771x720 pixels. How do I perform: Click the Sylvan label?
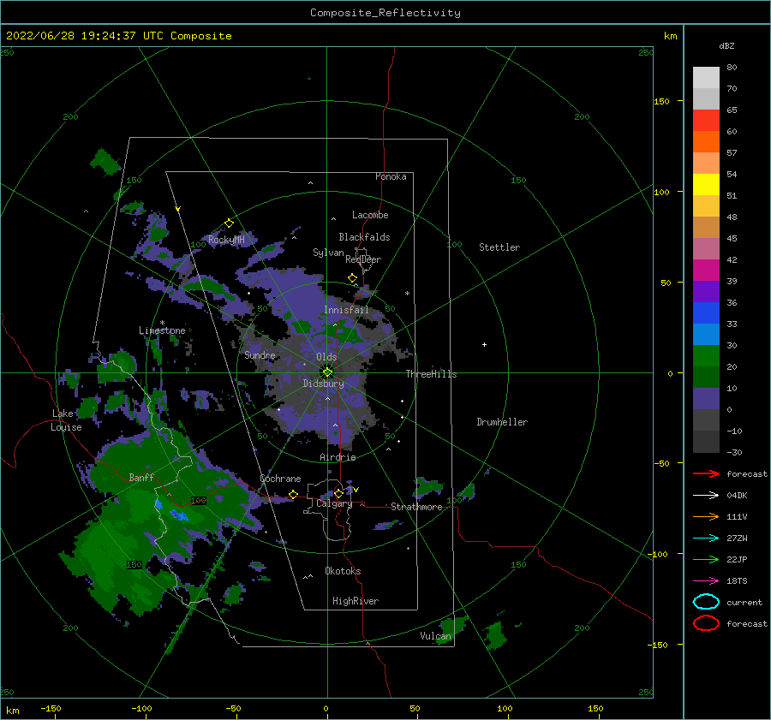[328, 253]
